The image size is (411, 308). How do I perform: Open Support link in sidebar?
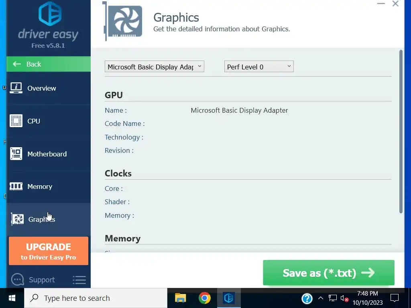coord(42,280)
